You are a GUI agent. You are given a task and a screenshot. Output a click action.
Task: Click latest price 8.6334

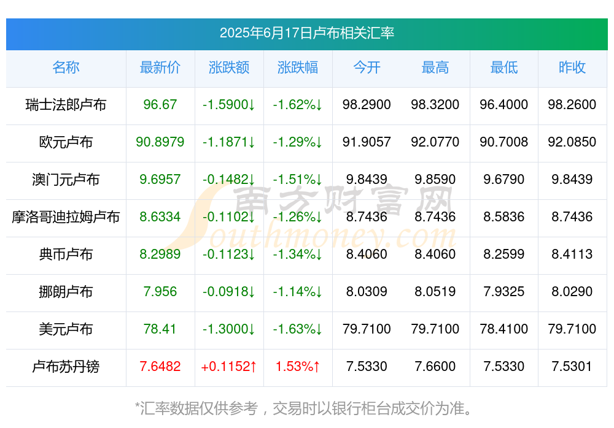(x=160, y=216)
